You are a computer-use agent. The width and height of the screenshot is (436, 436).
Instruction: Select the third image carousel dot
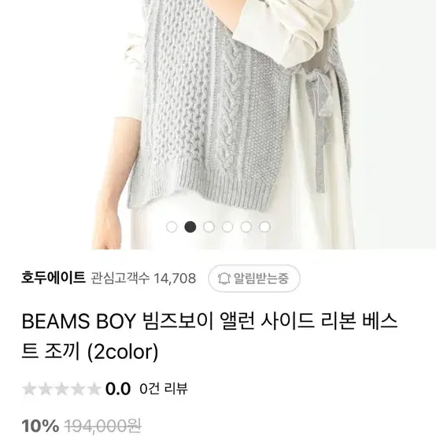click(x=209, y=227)
